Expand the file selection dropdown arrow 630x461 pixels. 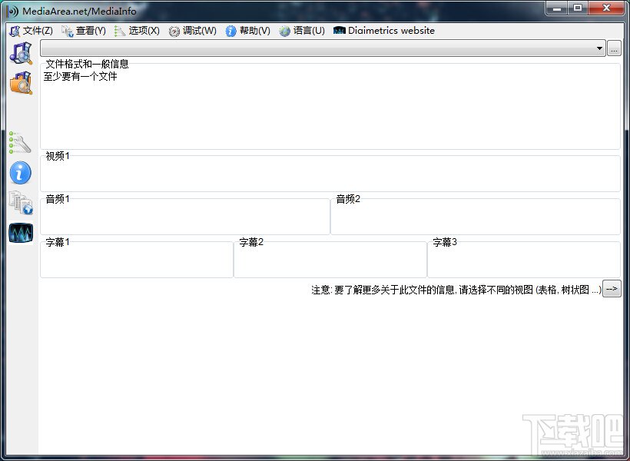point(599,48)
